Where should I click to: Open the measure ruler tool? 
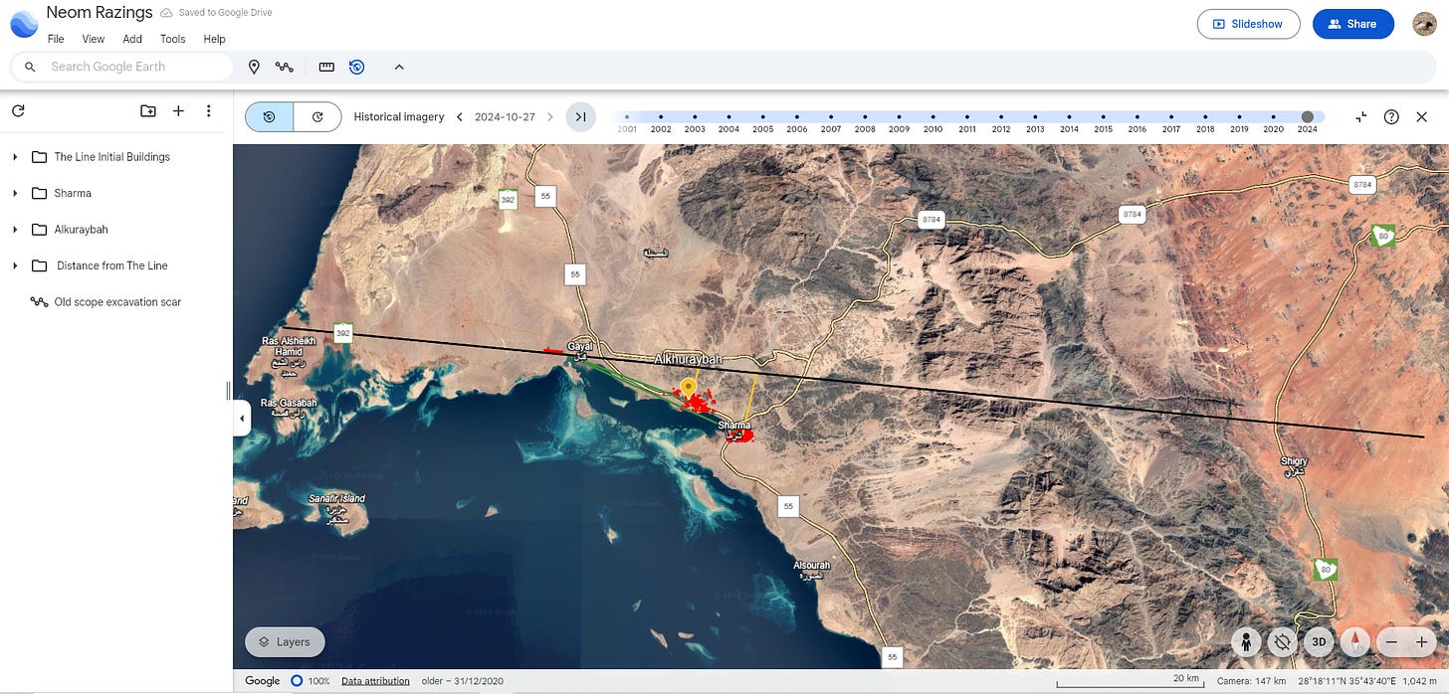(x=326, y=67)
